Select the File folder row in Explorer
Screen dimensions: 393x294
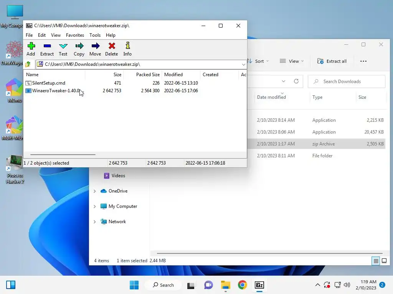tap(316, 156)
